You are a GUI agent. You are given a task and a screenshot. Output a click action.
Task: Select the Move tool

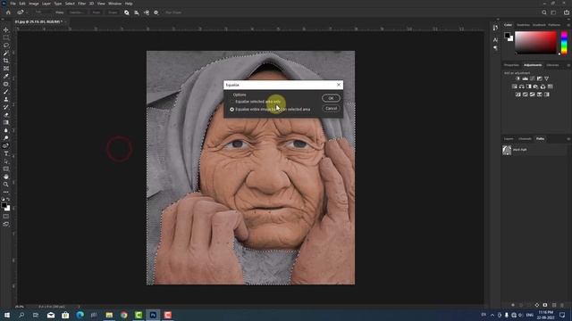pyautogui.click(x=6, y=29)
